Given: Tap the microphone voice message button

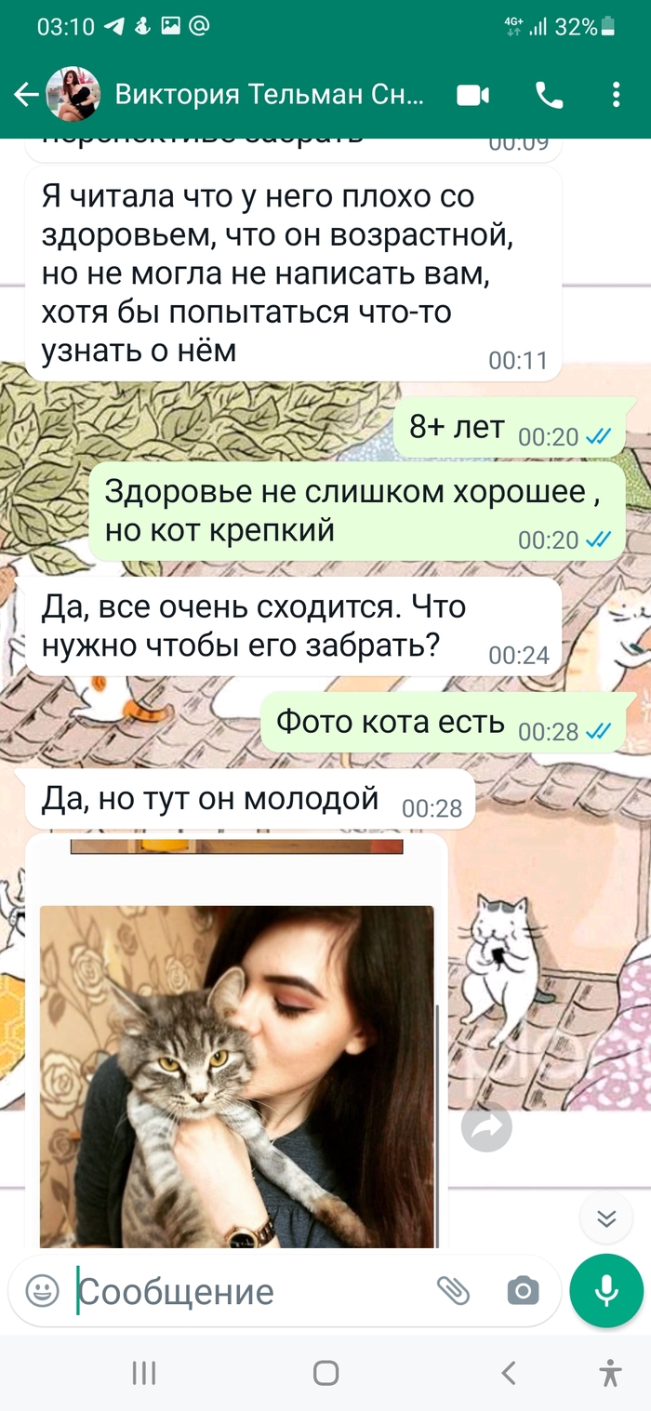Looking at the screenshot, I should (x=606, y=1290).
